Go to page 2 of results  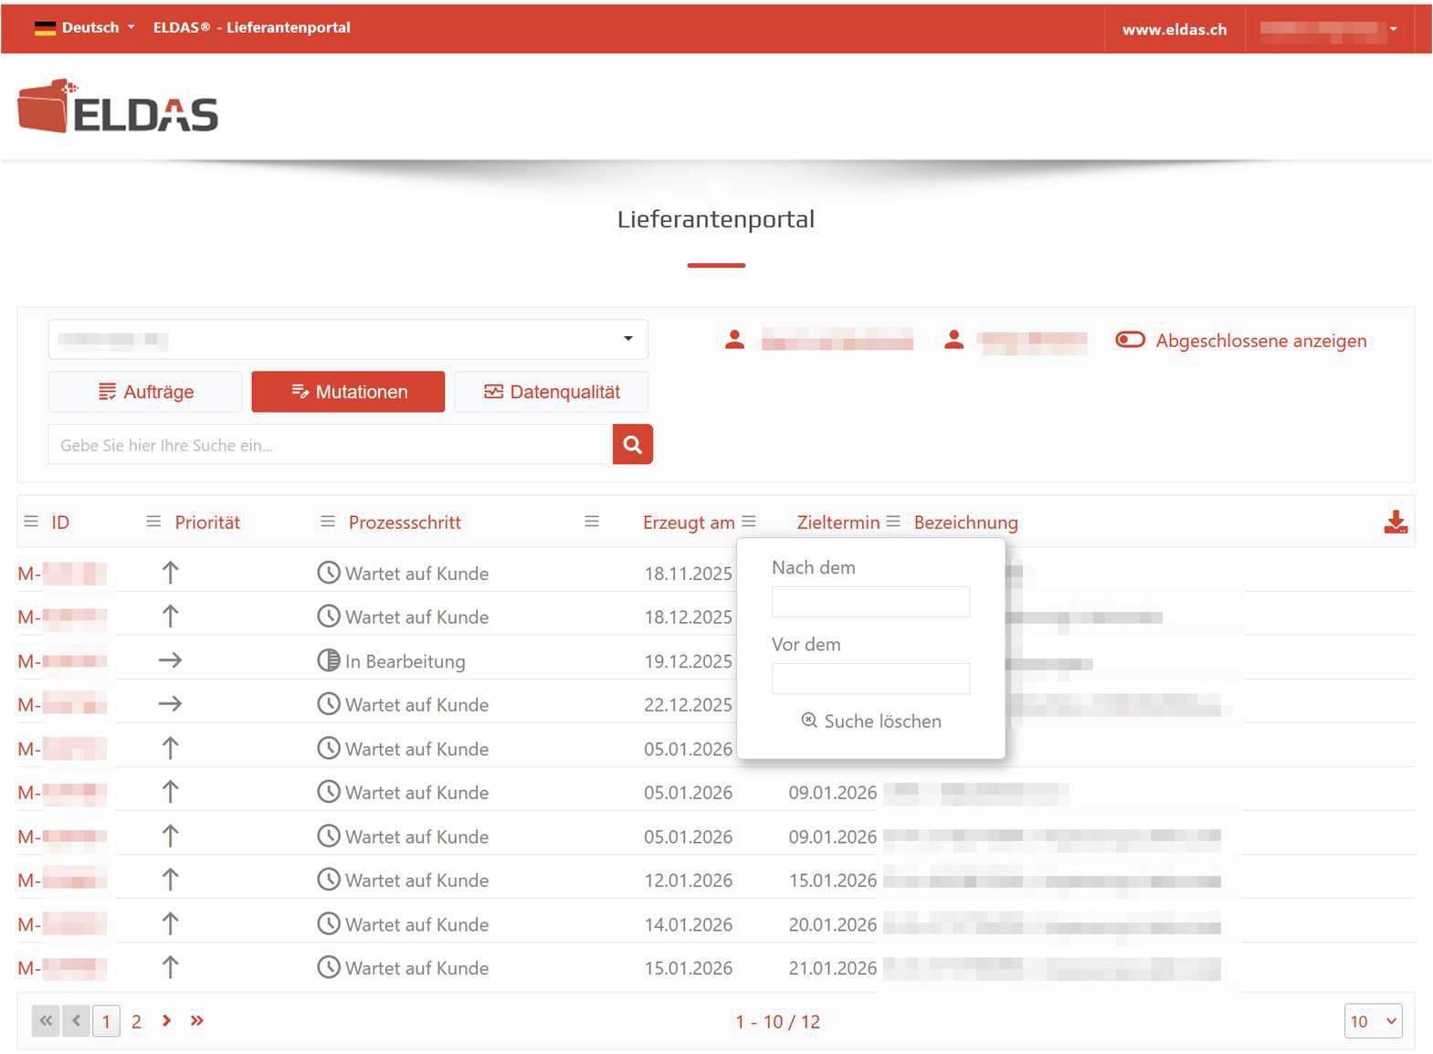[x=136, y=1021]
